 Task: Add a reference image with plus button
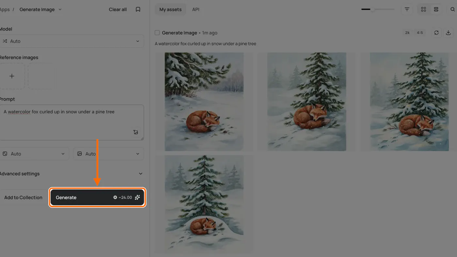click(12, 76)
